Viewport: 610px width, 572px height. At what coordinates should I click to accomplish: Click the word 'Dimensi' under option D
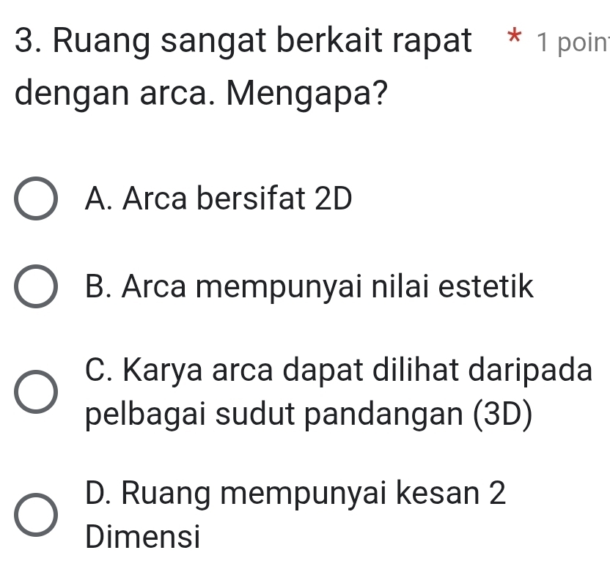click(x=142, y=538)
